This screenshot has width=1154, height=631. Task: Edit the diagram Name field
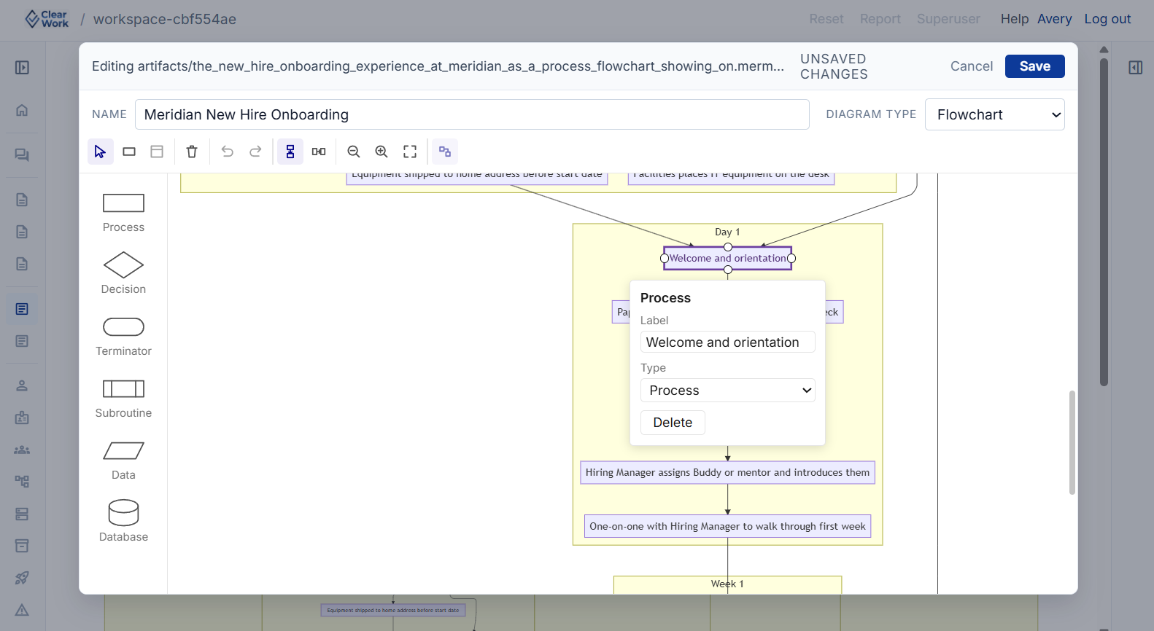(x=472, y=114)
